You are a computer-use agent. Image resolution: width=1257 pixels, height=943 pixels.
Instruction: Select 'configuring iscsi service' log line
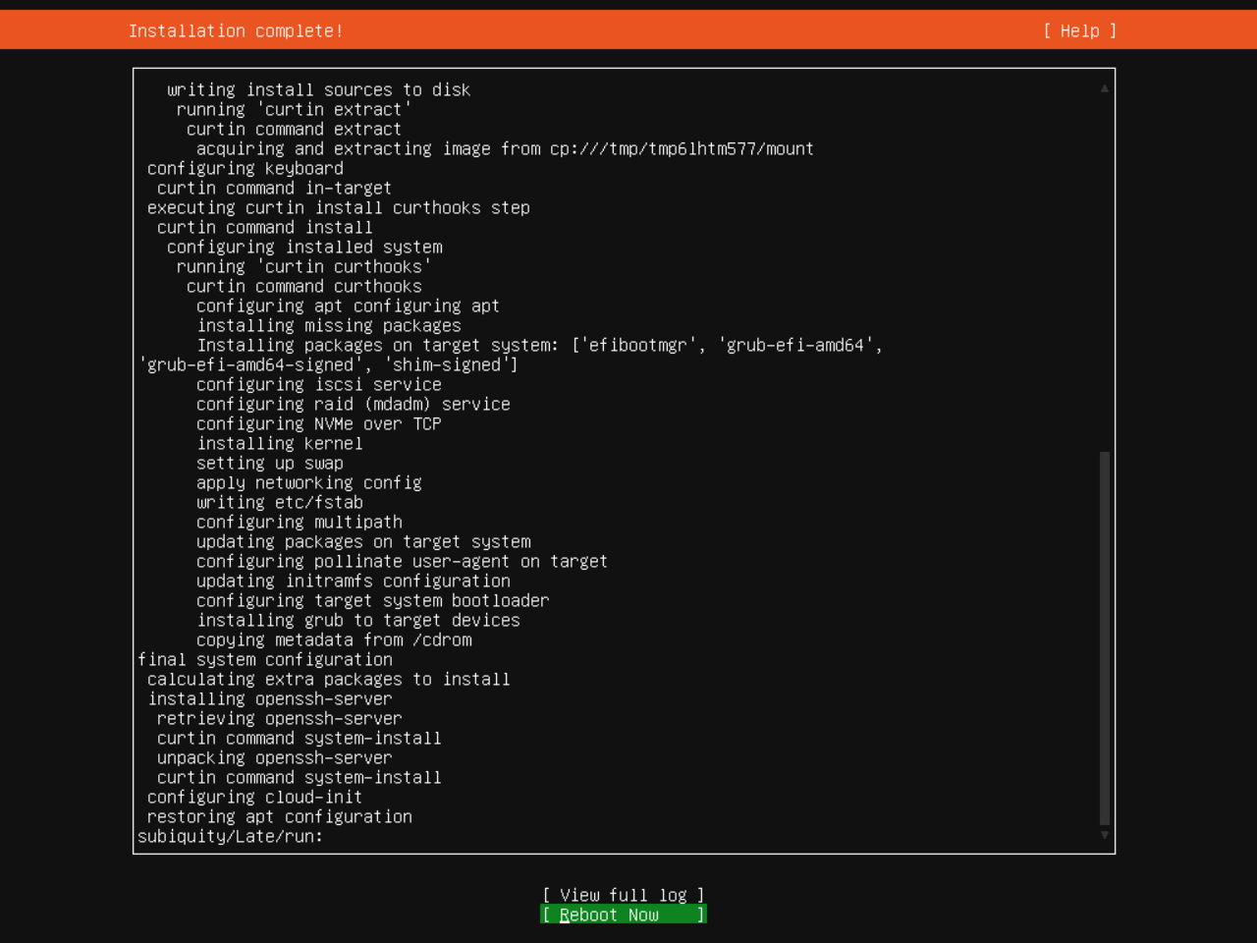319,384
